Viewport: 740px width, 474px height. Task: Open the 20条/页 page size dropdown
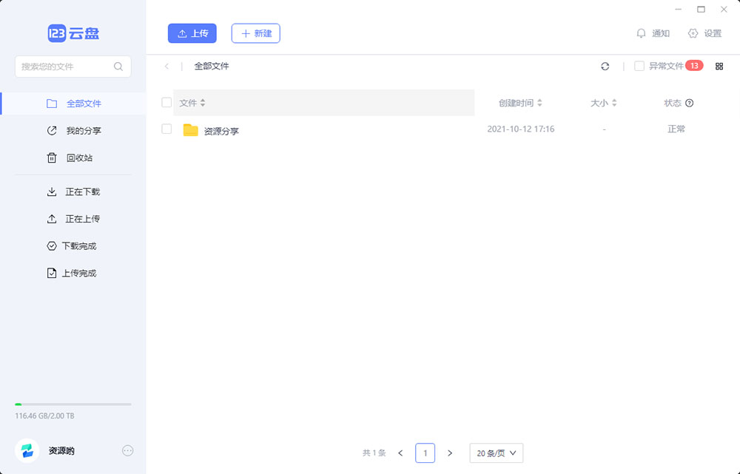coord(496,453)
